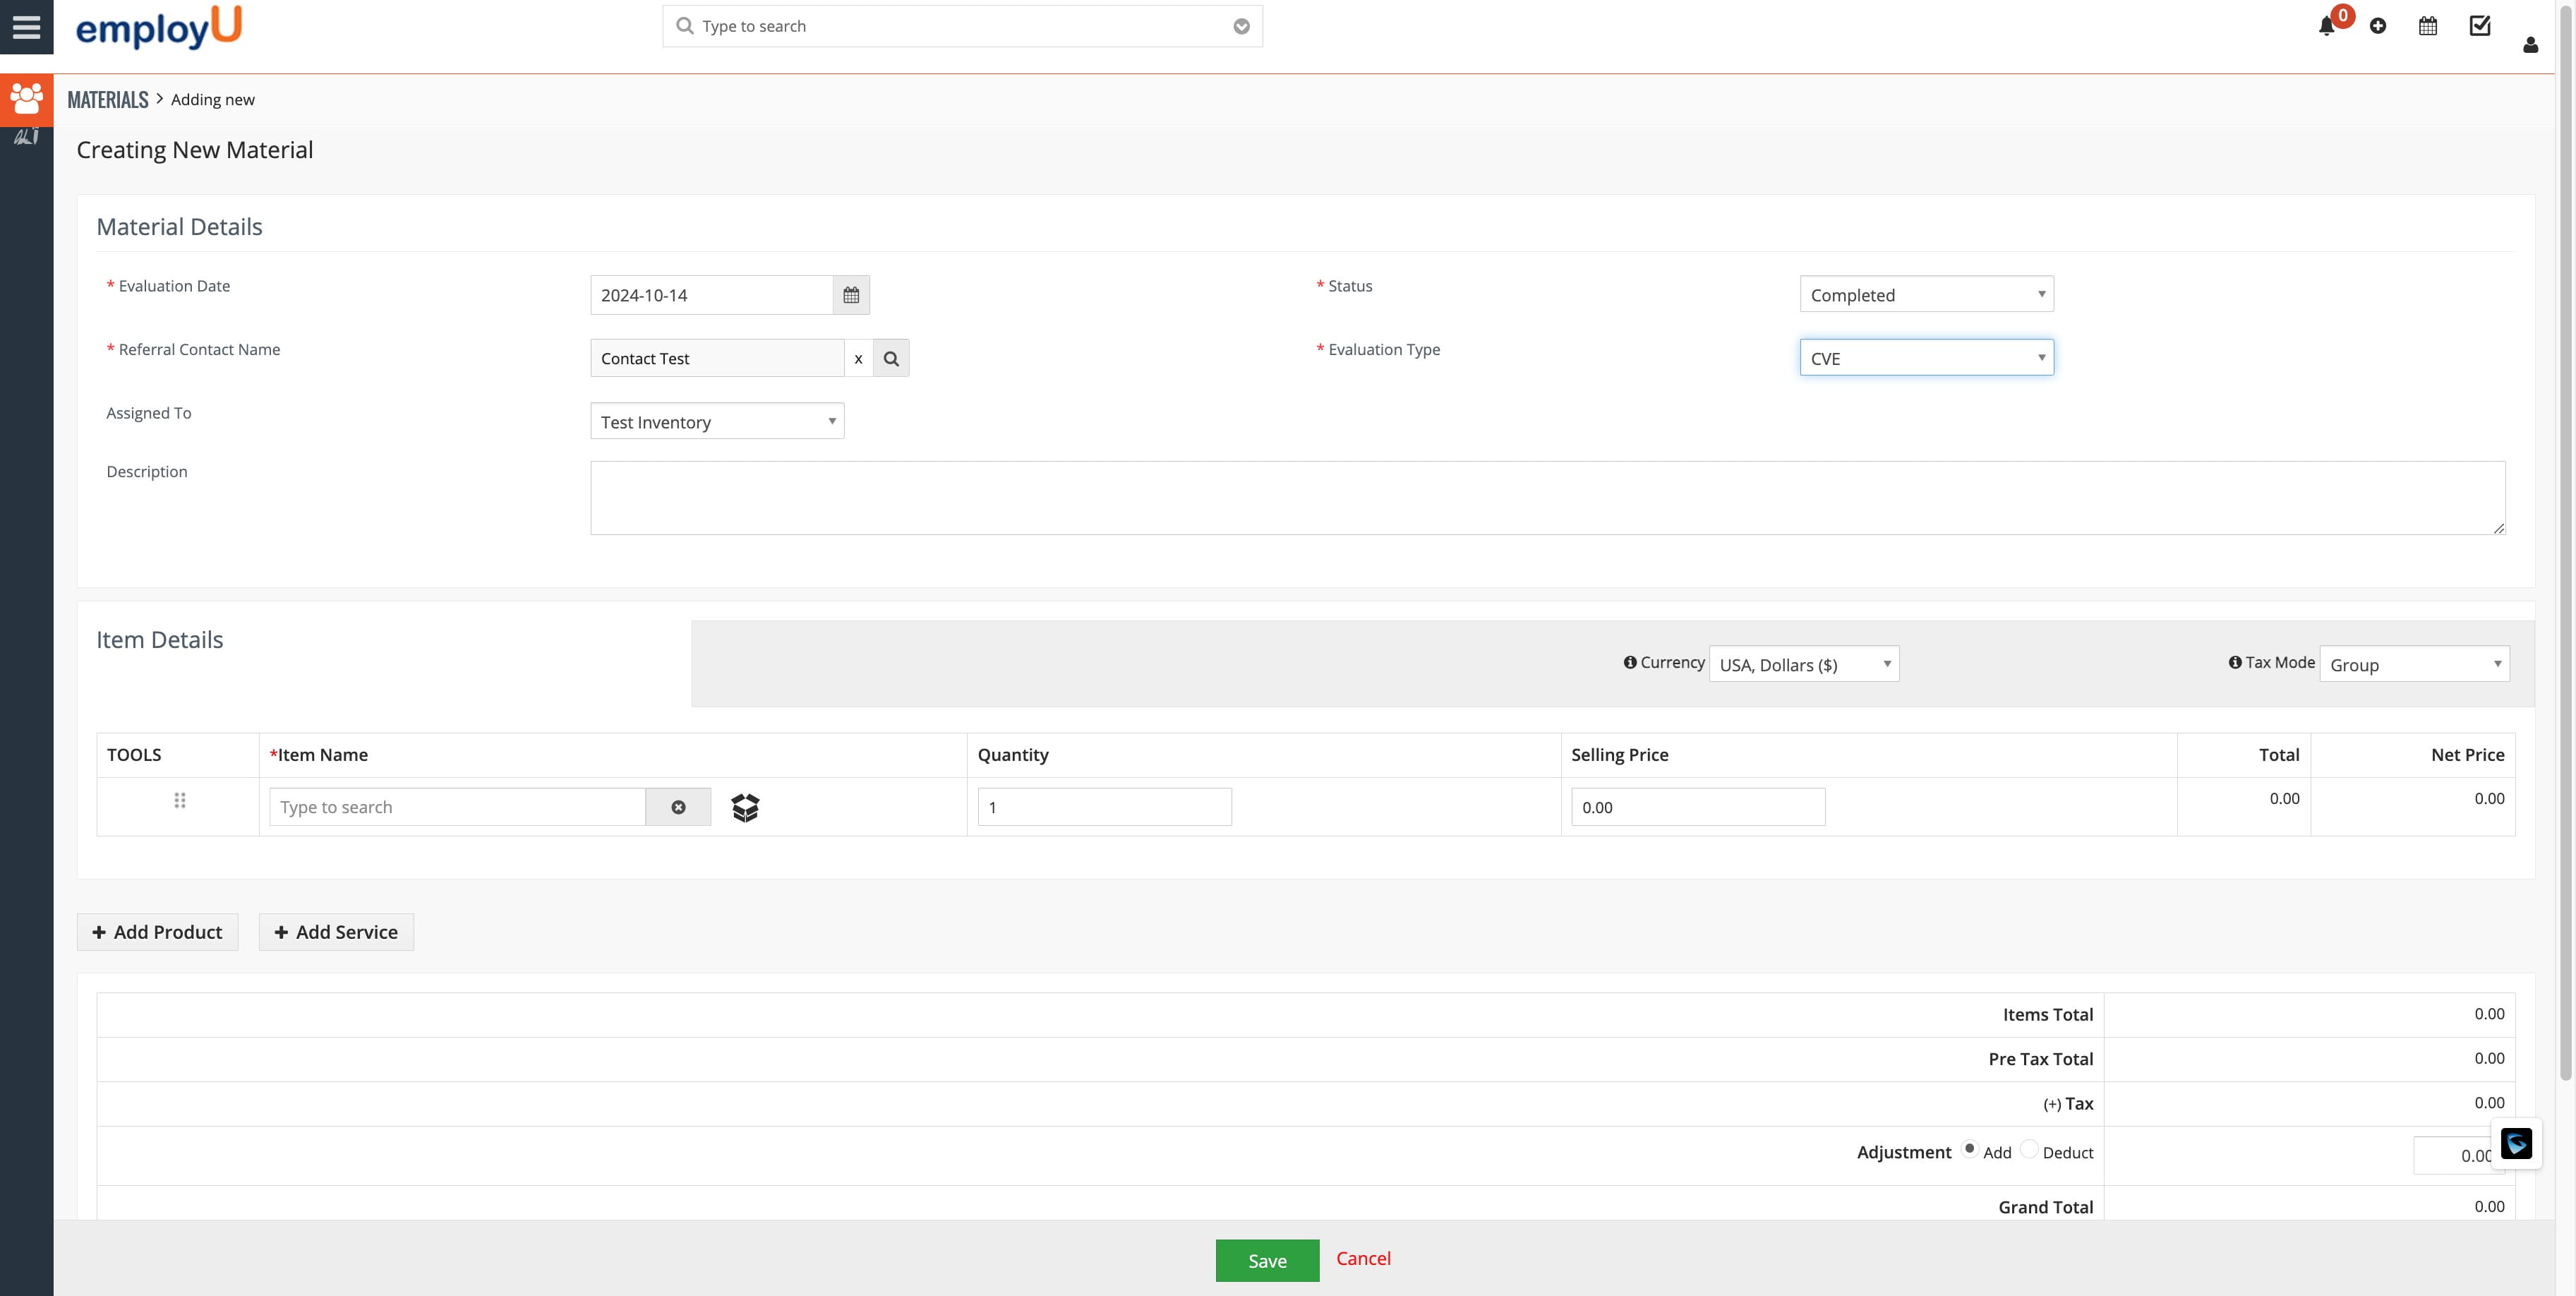Click the hamburger menu icon

26,27
